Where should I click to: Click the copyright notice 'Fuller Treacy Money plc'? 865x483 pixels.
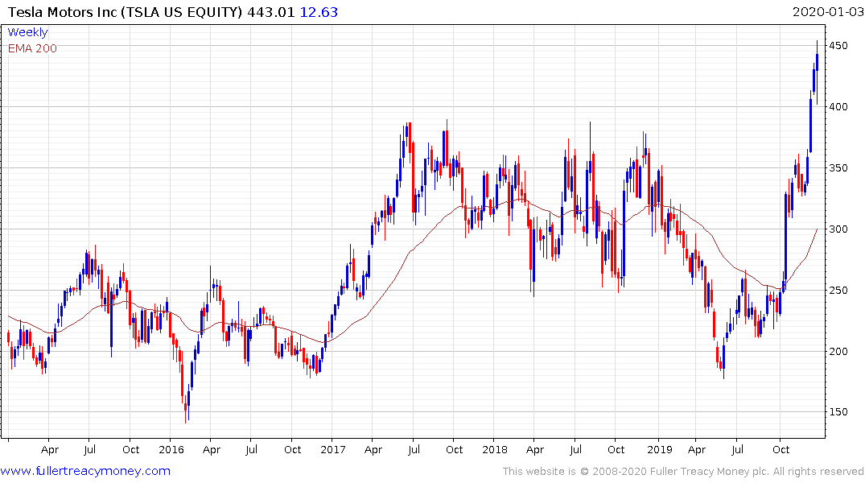(x=710, y=472)
